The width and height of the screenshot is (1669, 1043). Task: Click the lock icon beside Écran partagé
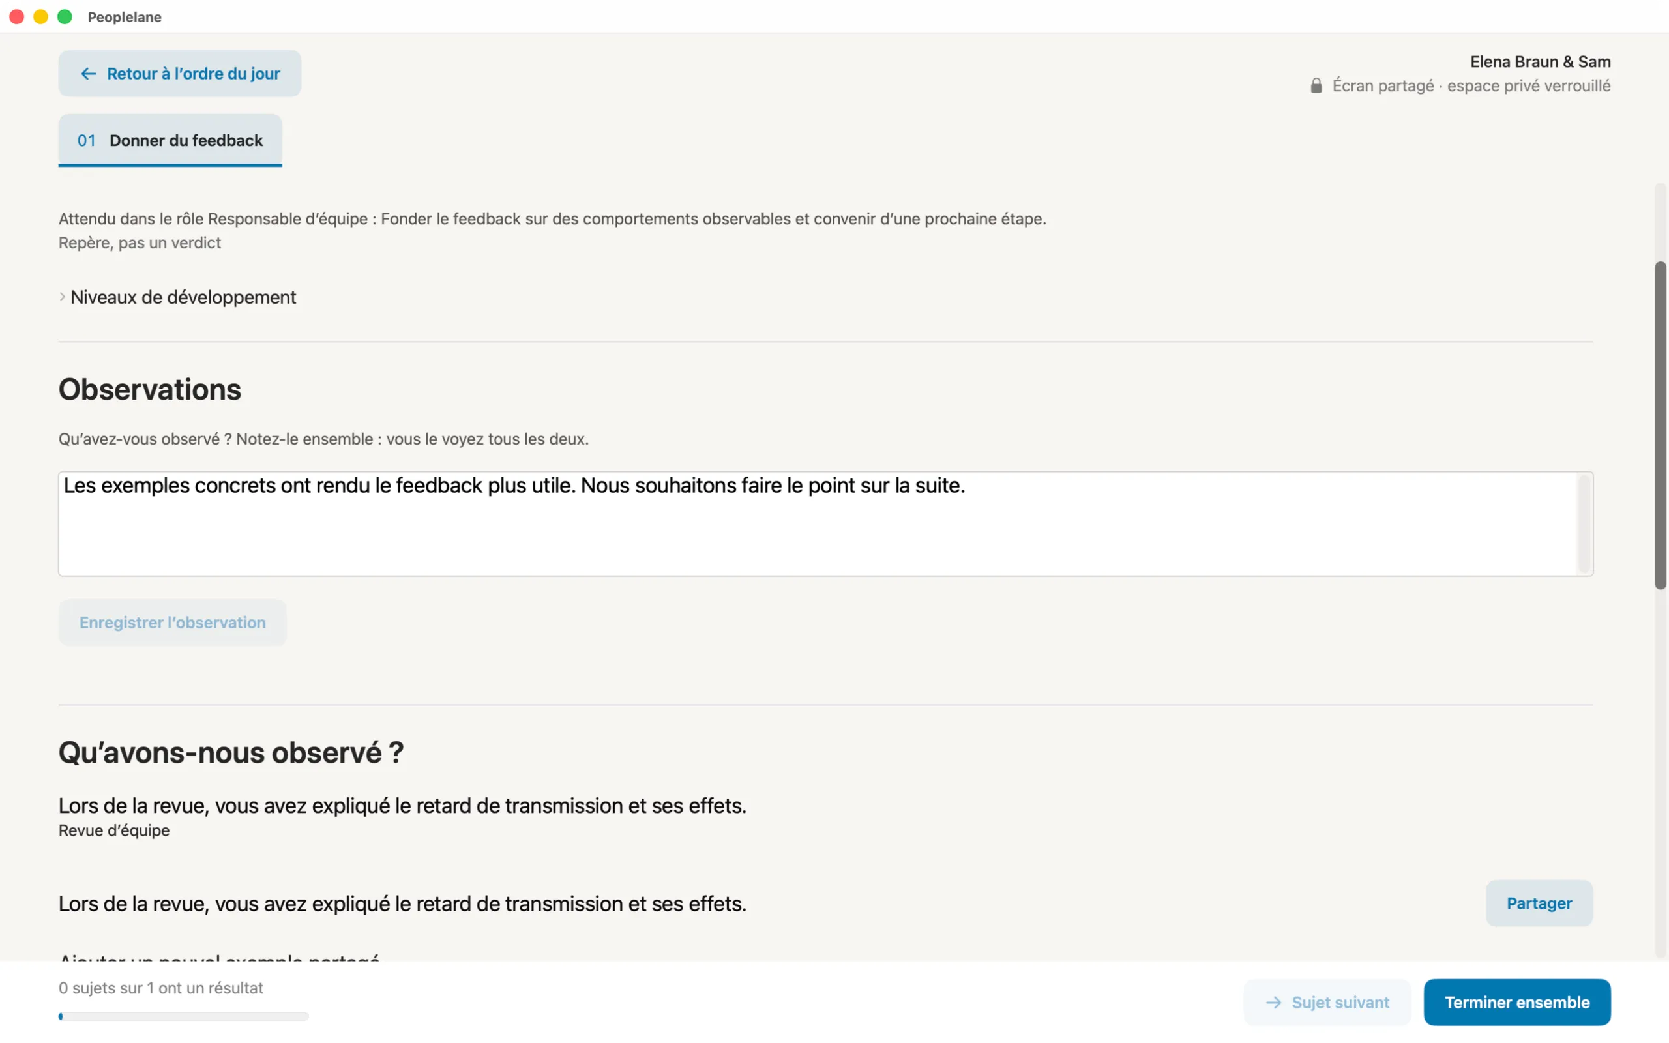[x=1316, y=85]
